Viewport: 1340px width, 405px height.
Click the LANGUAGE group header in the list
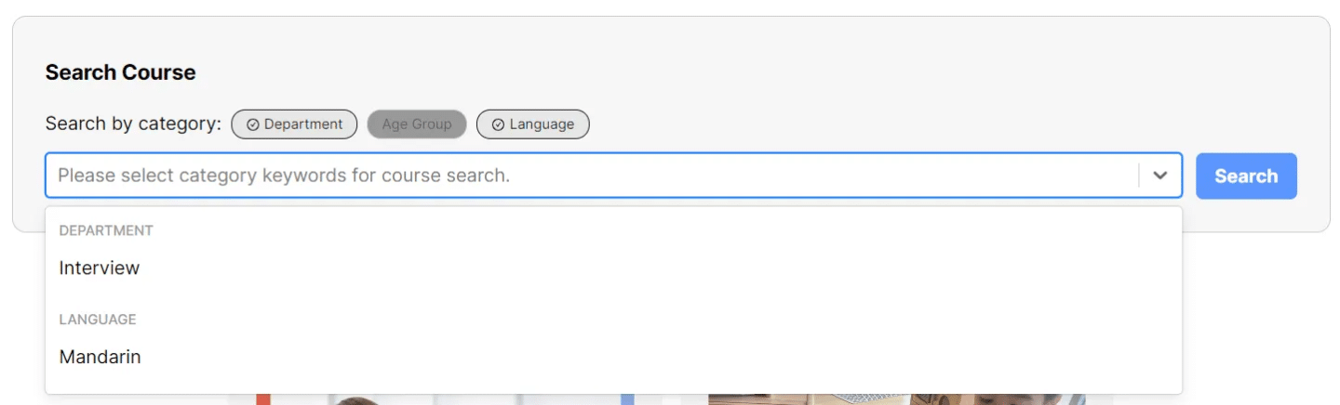[98, 320]
